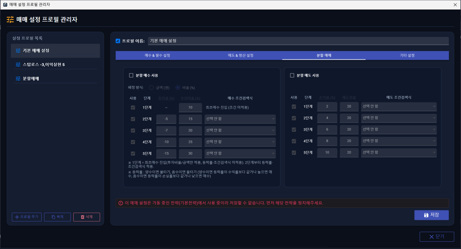The height and width of the screenshot is (249, 461).
Task: Click the edit pencil icon next to 프로필 이름
Action: tap(118, 41)
